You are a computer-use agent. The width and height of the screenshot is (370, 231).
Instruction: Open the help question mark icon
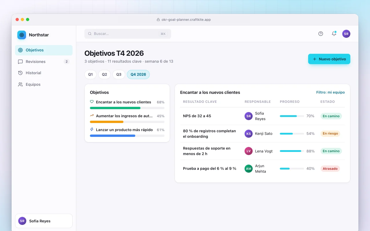[x=321, y=34]
